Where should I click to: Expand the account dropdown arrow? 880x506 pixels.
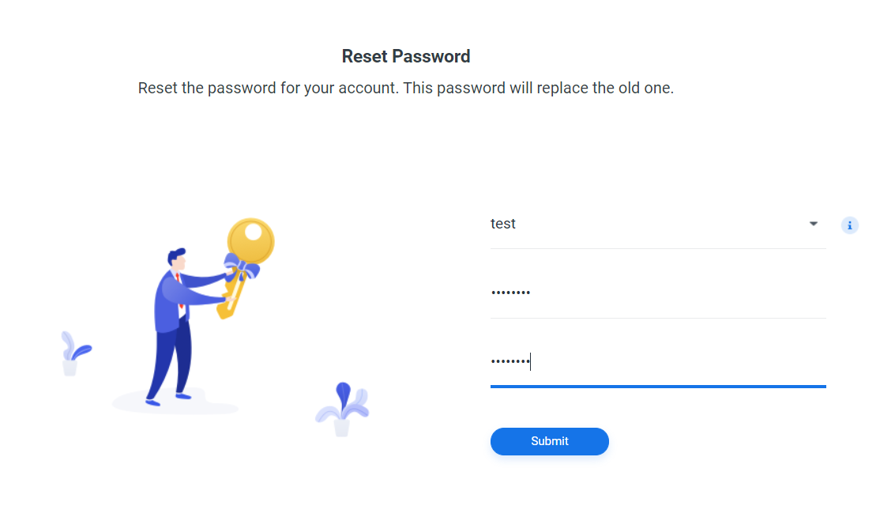(814, 225)
